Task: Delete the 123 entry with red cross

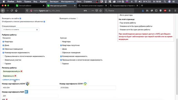Action: [7, 99]
